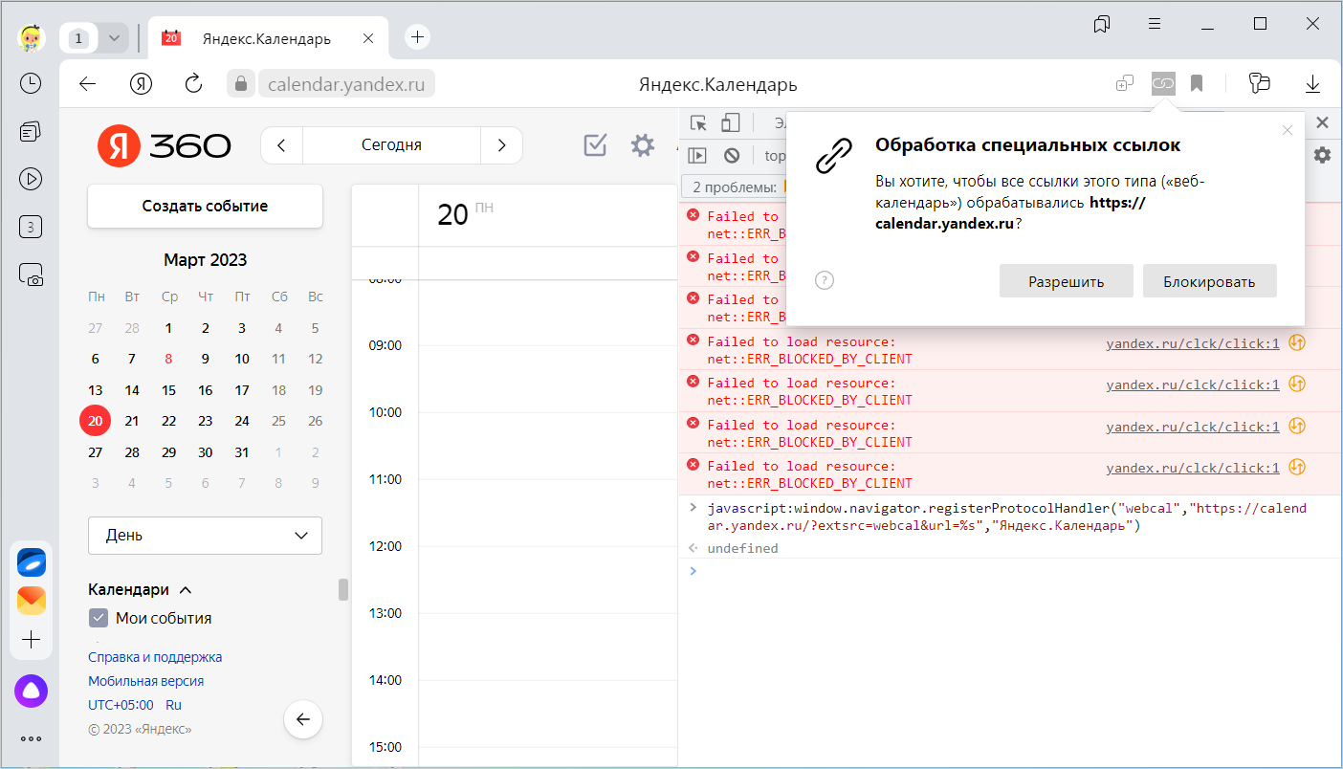Launch Yandex Disk from sidebar dock
The height and width of the screenshot is (769, 1343).
(x=31, y=562)
